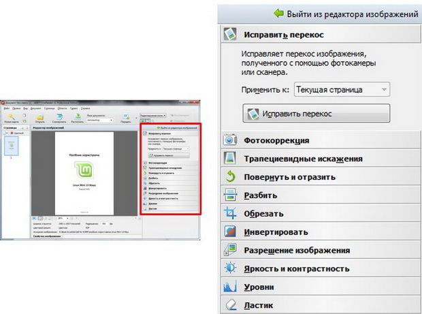Click the Сканировать toolbar button
Viewport: 422px width, 314px height.
(x=59, y=116)
